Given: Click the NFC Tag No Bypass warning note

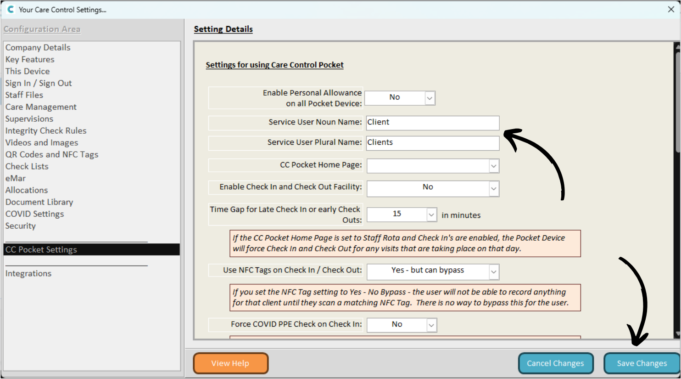Looking at the screenshot, I should pos(405,298).
